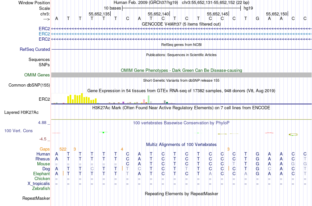Select the Scale track label

point(44,8)
